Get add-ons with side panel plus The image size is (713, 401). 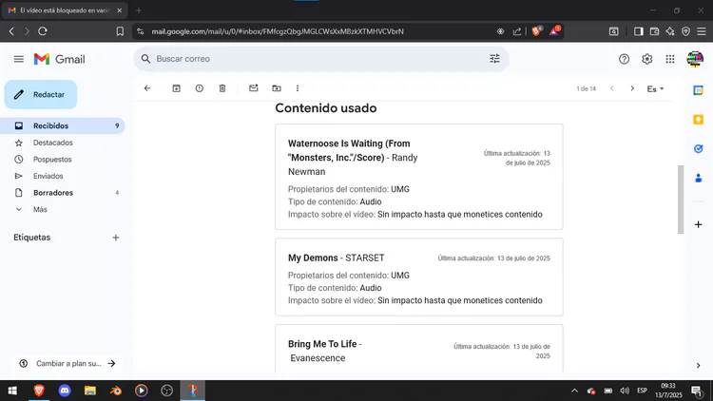(x=699, y=224)
